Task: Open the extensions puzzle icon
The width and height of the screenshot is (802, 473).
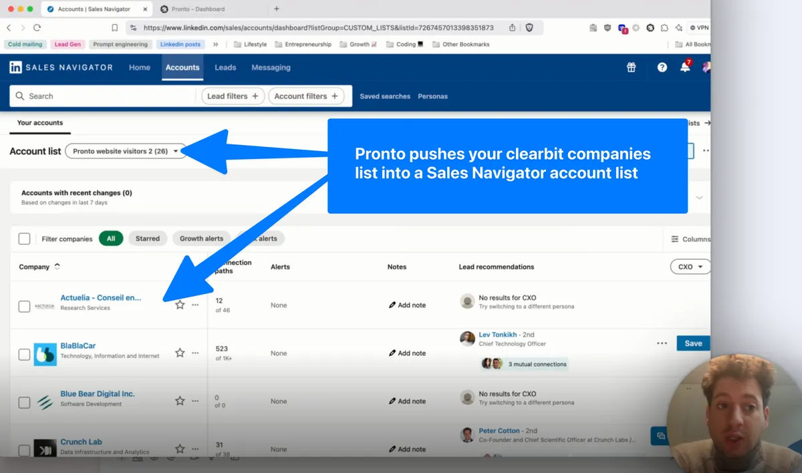Action: 664,28
